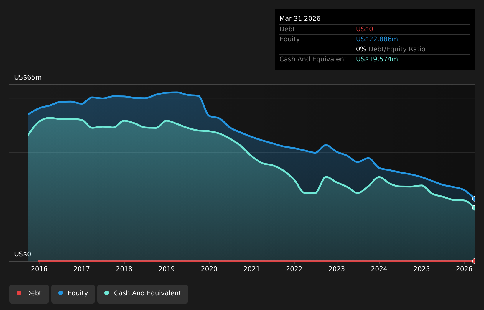The image size is (484, 310).
Task: Click the US$0 y-axis label
Action: [23, 254]
